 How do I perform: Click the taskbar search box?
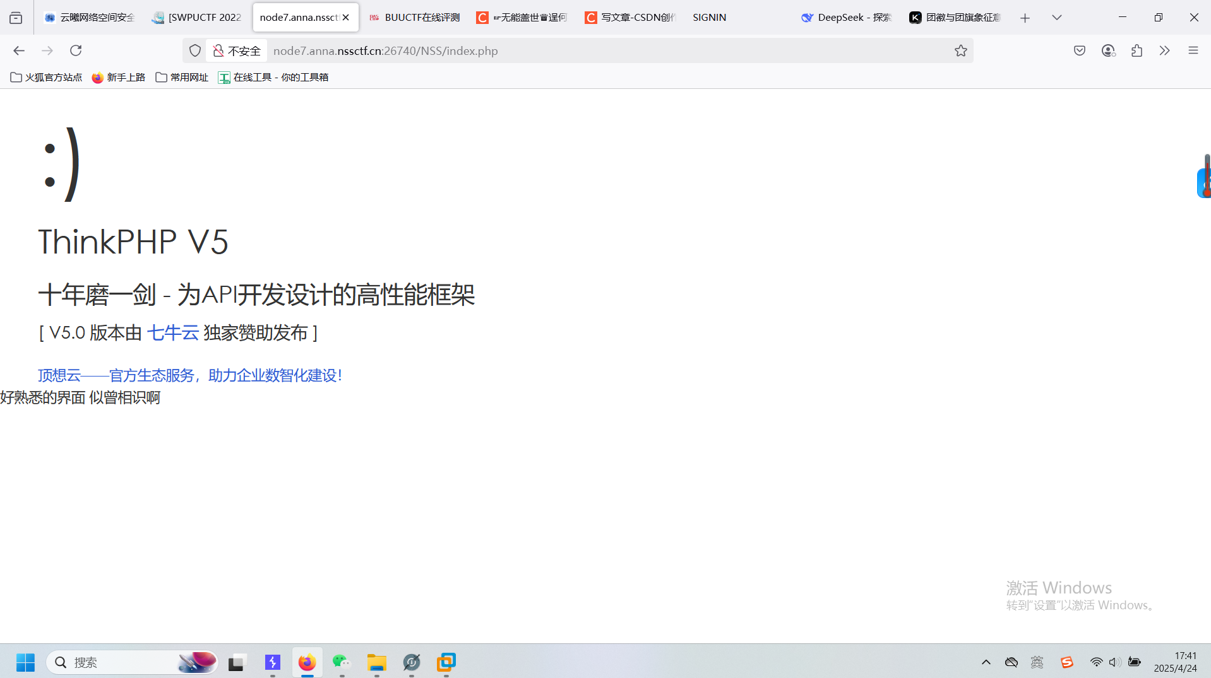(132, 662)
